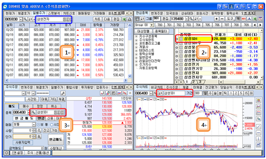Click the Excel export icon in watchlist toolbar

click(255, 19)
